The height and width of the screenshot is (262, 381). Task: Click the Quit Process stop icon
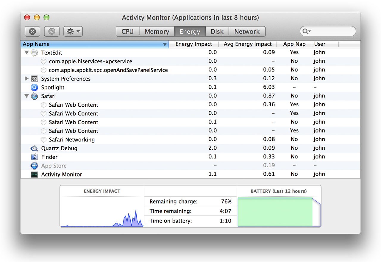point(32,31)
